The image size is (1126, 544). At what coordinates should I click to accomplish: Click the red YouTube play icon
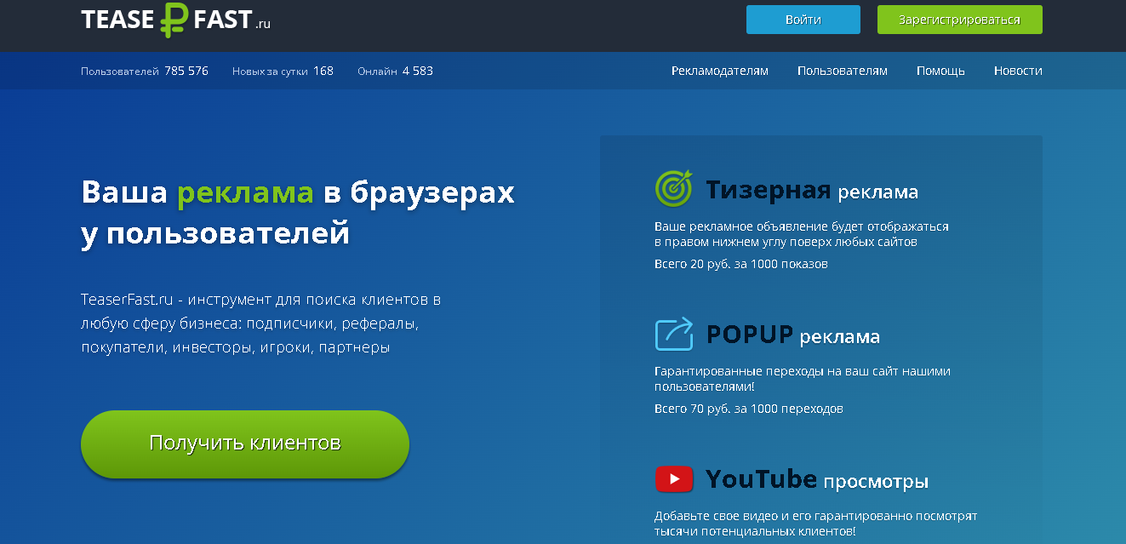point(674,479)
